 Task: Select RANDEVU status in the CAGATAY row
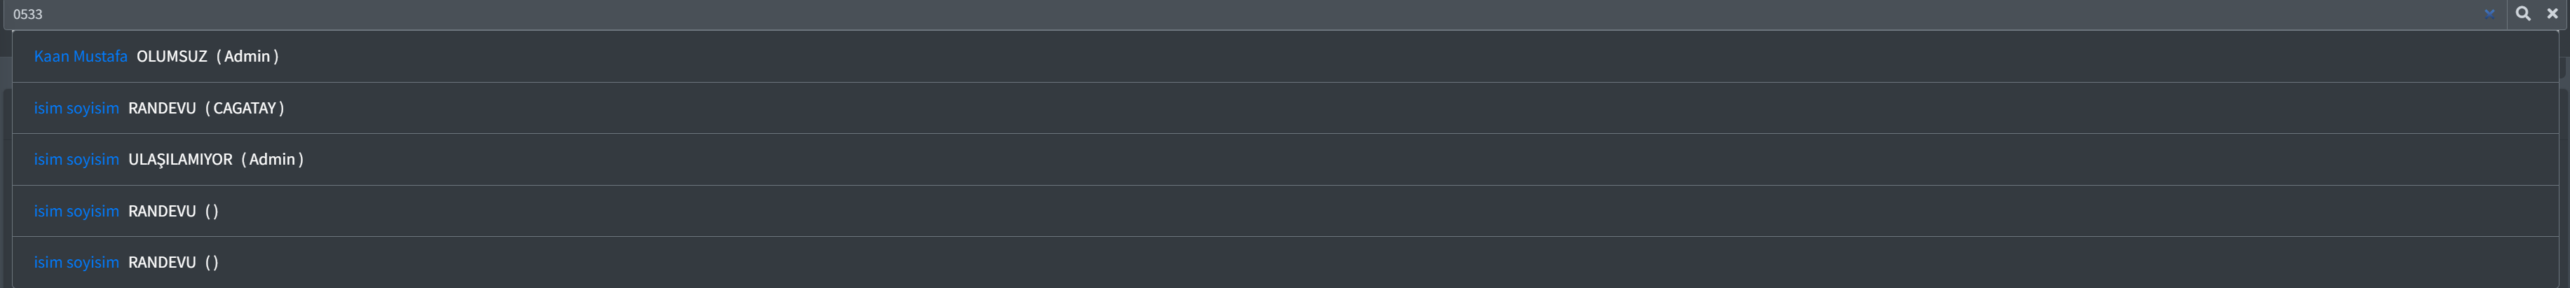click(x=162, y=109)
